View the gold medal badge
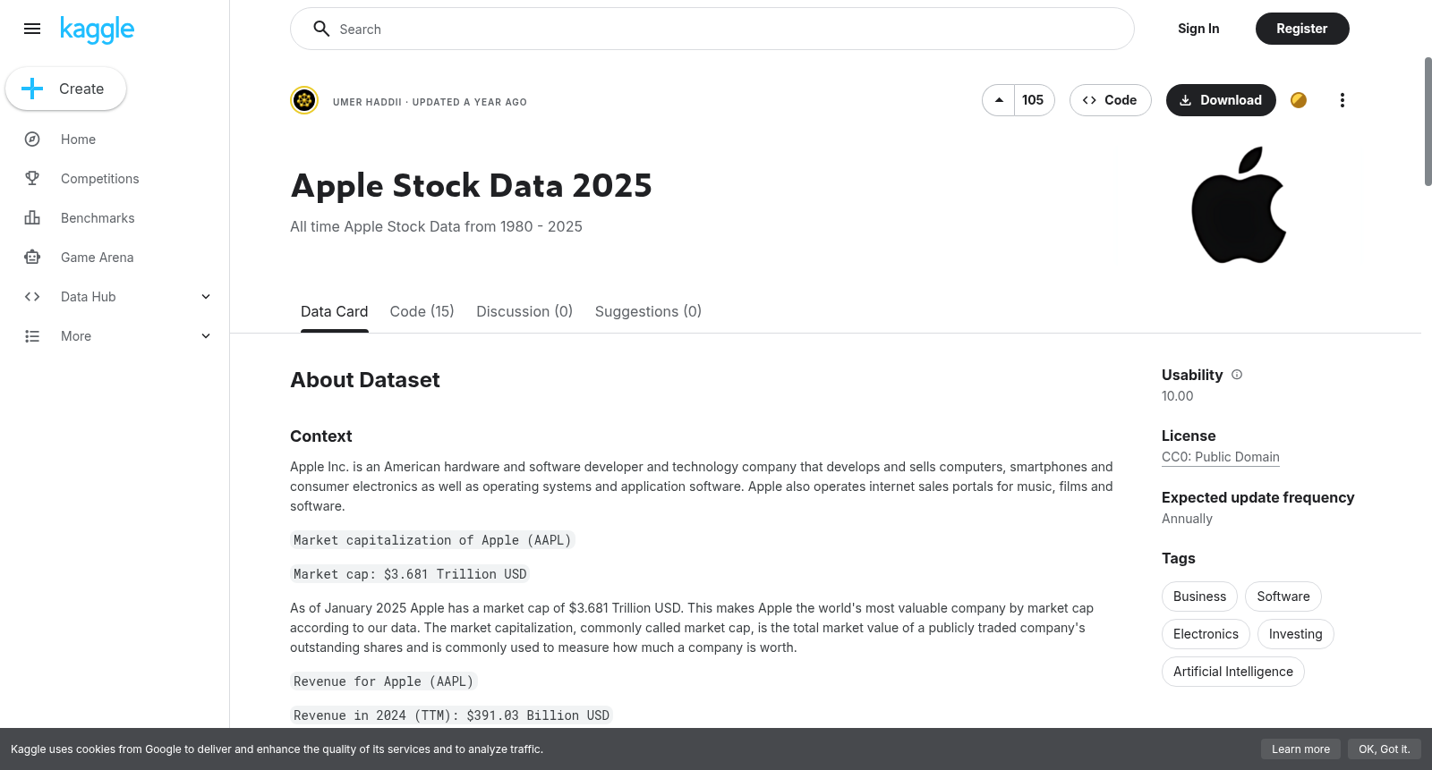This screenshot has width=1432, height=770. [1299, 100]
